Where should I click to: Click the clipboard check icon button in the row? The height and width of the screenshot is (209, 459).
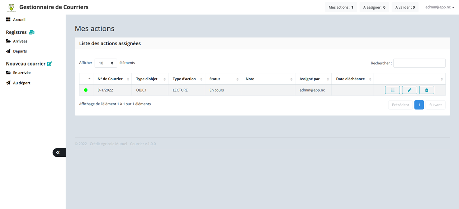pyautogui.click(x=426, y=90)
